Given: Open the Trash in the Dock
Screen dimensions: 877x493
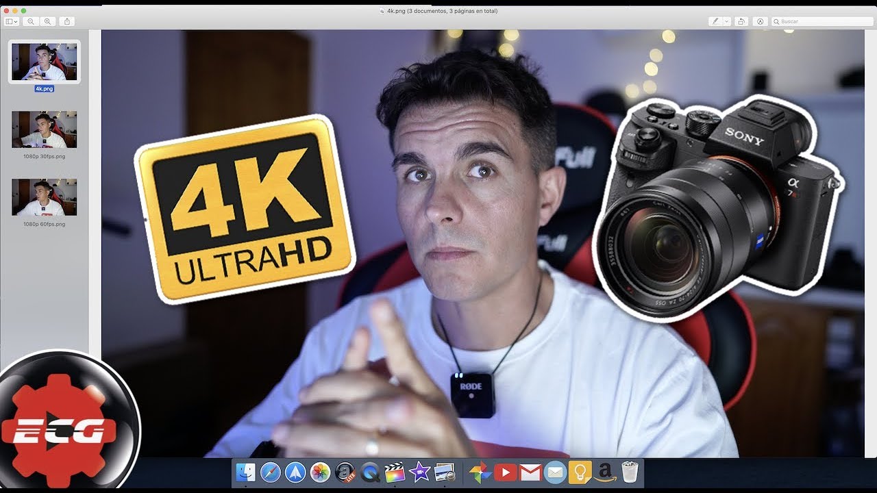Looking at the screenshot, I should pyautogui.click(x=630, y=472).
